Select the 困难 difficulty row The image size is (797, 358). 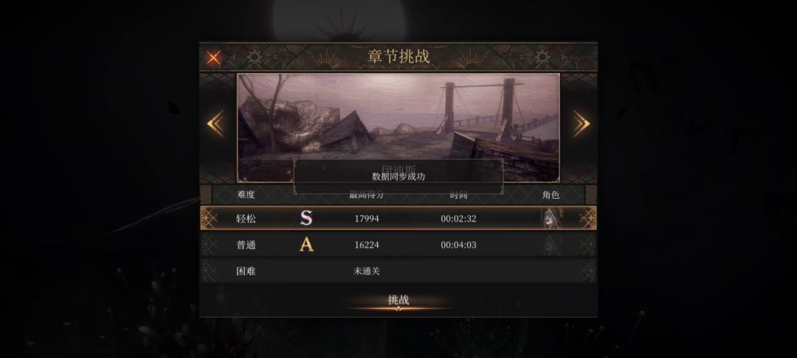point(398,271)
